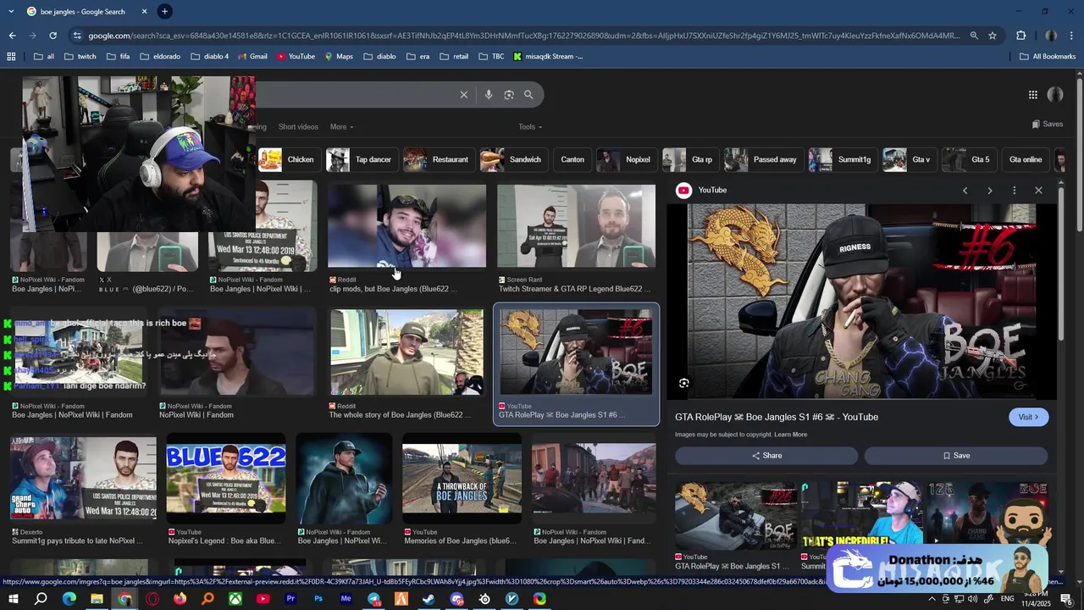This screenshot has width=1084, height=610.
Task: Open misaqdk Stream bookmark
Action: (548, 57)
